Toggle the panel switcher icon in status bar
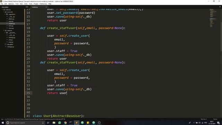Screen dimensions: 222x125 (x=2, y=119)
